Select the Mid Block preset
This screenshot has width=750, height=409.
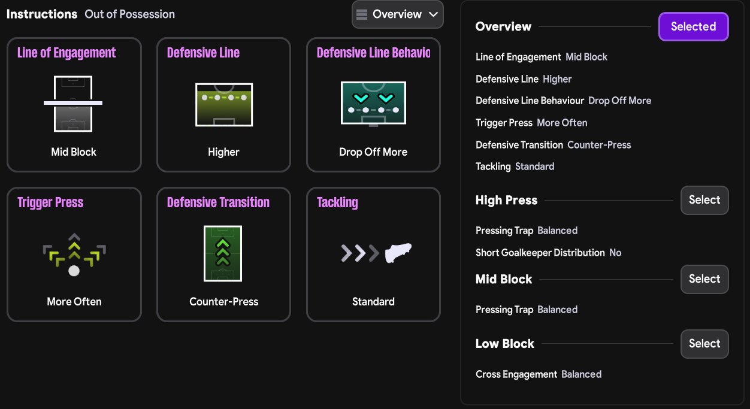704,279
